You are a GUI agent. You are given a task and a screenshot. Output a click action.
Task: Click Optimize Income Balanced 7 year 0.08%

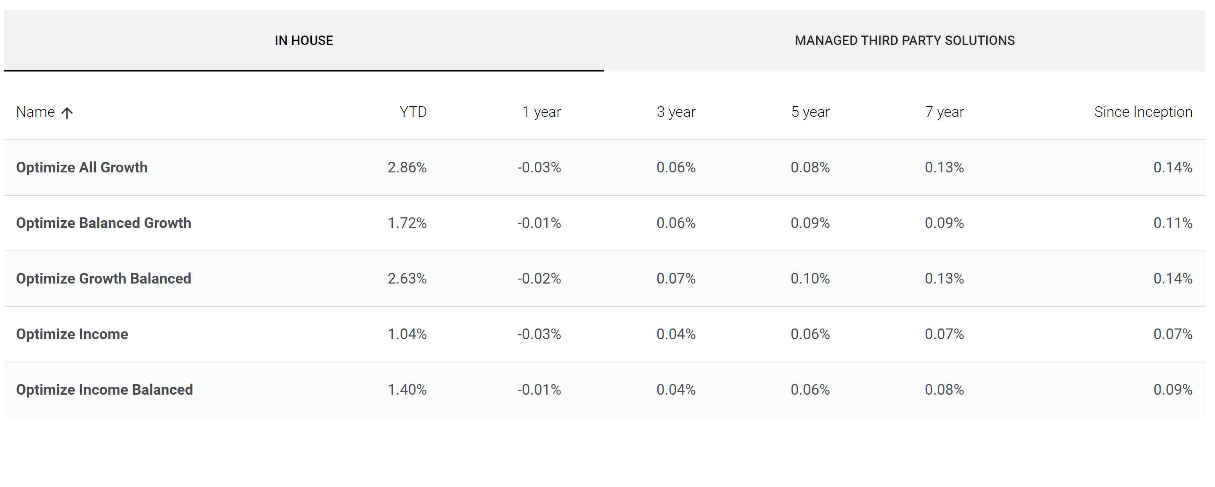[944, 390]
